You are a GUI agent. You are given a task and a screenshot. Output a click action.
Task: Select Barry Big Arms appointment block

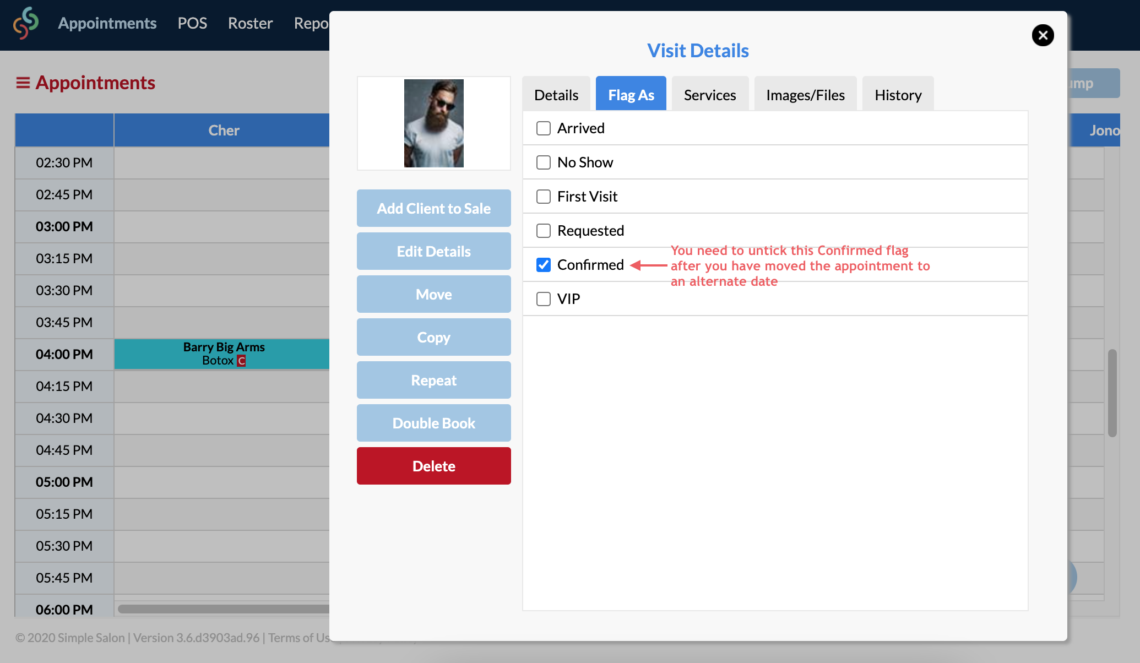point(223,354)
